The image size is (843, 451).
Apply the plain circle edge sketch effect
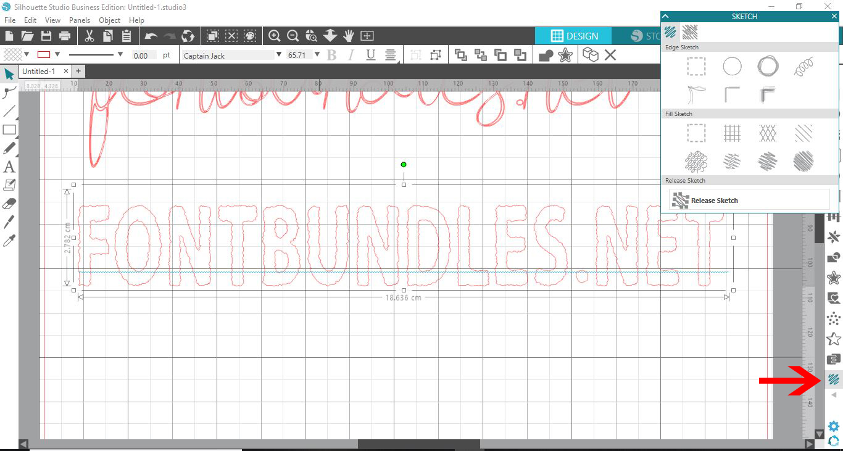732,65
